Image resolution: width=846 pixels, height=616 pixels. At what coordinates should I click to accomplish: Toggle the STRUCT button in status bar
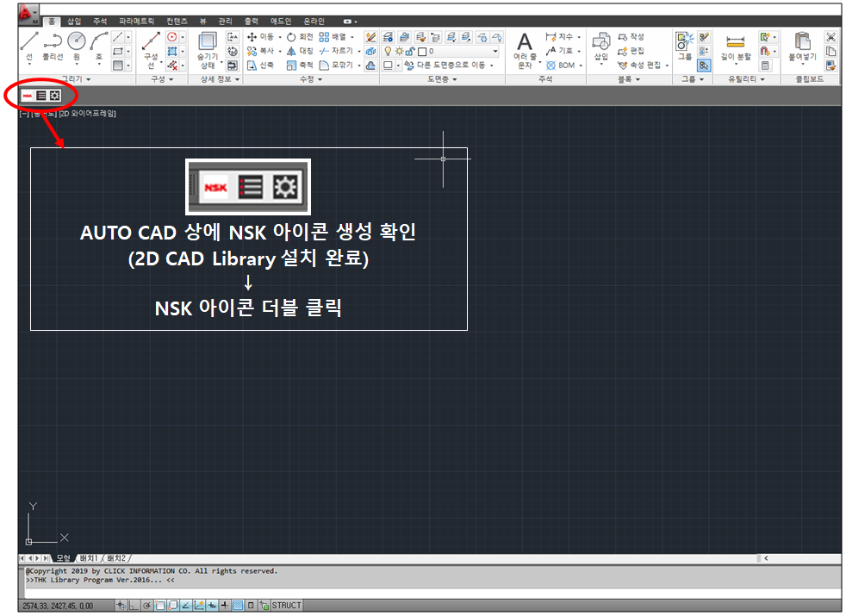point(286,605)
